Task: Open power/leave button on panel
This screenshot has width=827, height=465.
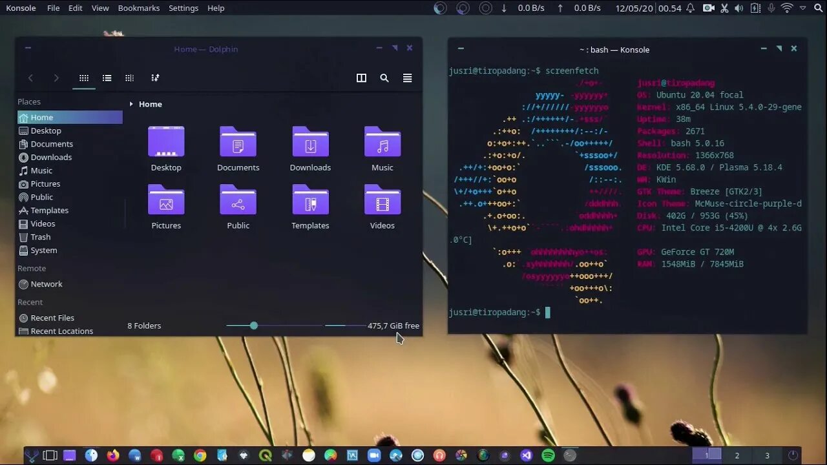Action: point(793,455)
